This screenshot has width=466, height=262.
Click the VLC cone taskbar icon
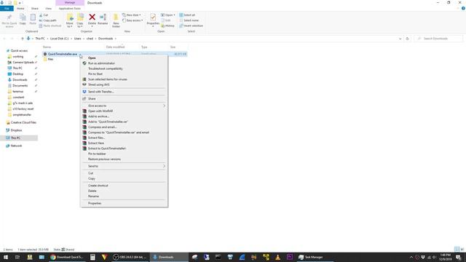click(x=278, y=257)
